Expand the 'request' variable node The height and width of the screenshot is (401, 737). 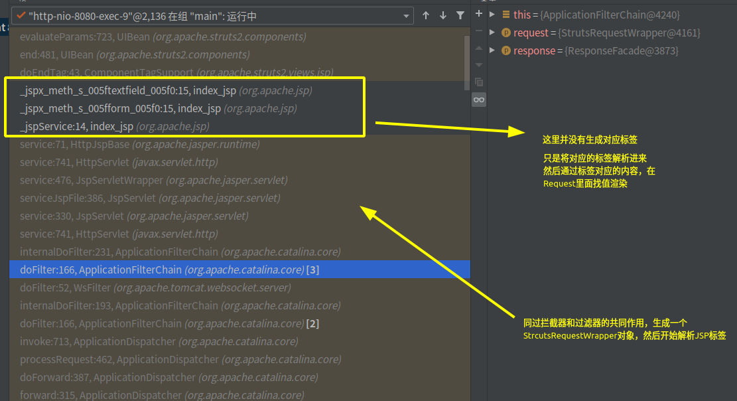[492, 33]
